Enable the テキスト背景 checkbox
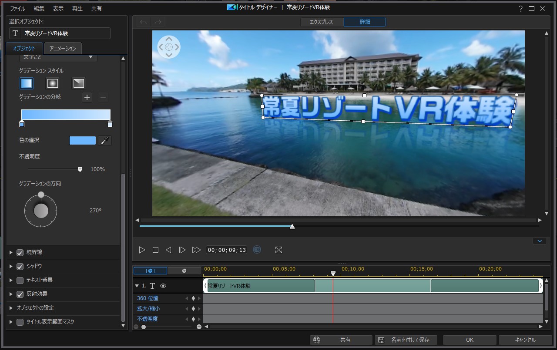 20,280
